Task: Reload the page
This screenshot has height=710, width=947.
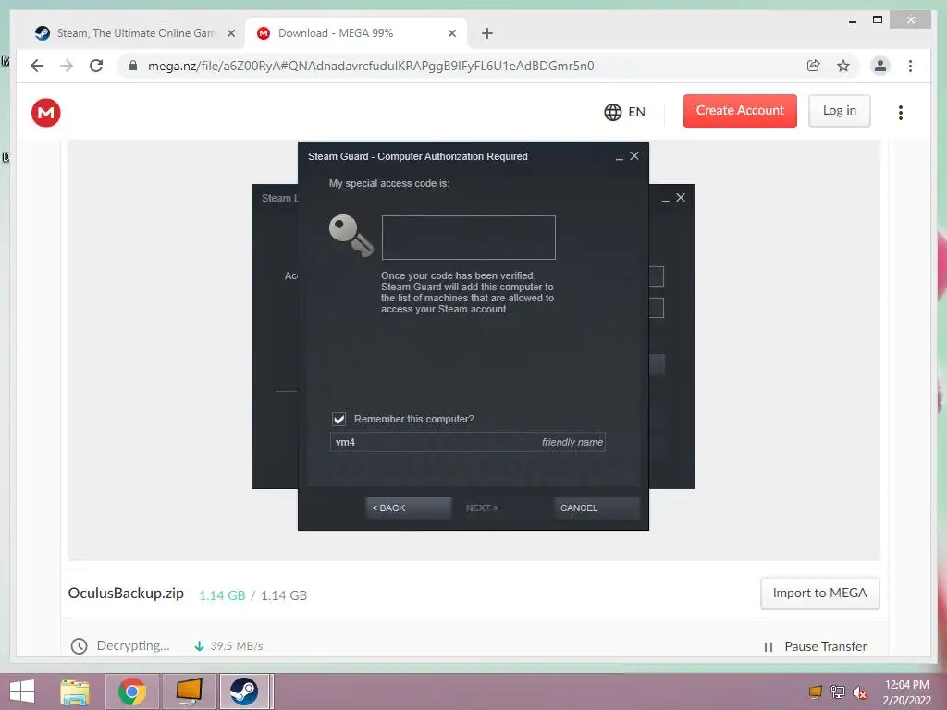Action: [96, 66]
